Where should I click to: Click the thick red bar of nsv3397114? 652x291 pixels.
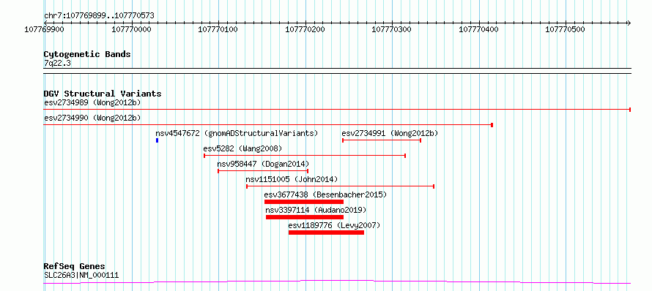(305, 217)
